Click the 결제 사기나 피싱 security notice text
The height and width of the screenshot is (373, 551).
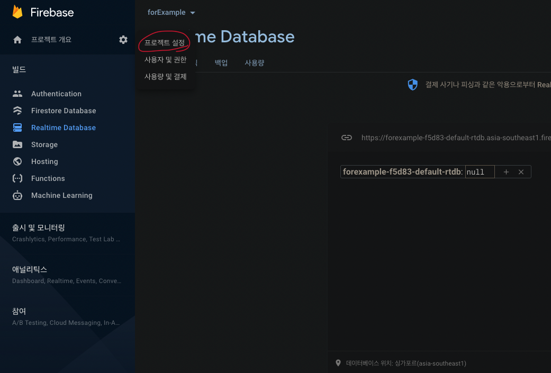(x=488, y=85)
